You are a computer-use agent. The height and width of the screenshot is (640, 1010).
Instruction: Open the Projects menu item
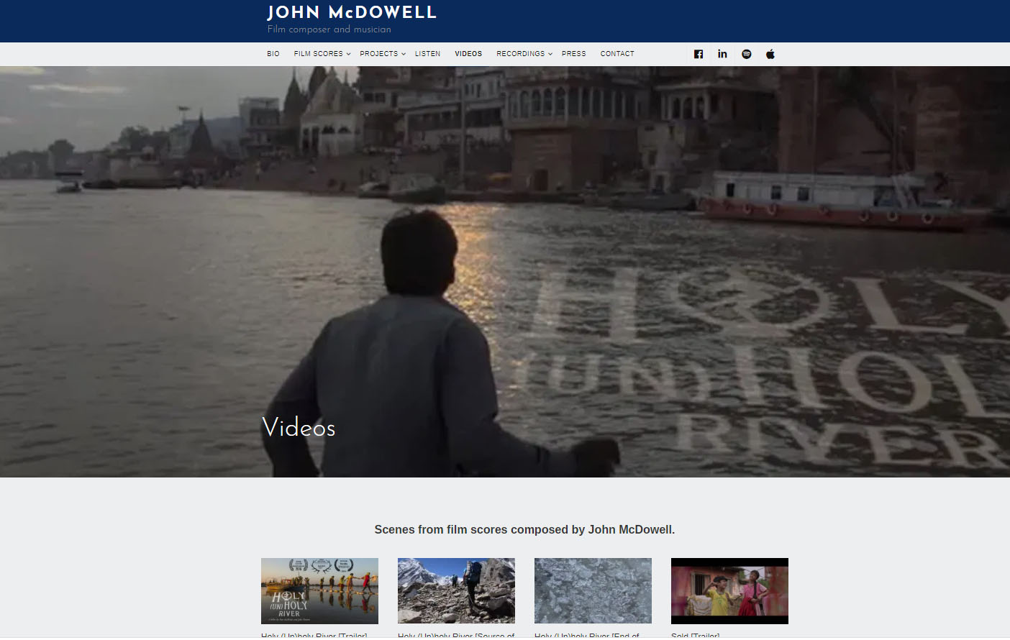click(379, 54)
